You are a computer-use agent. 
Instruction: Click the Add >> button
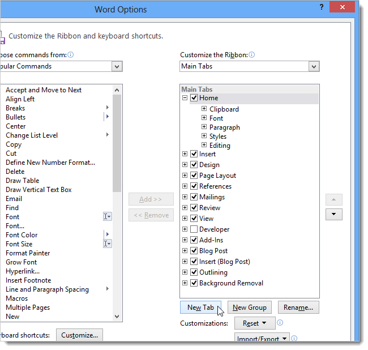pos(151,199)
